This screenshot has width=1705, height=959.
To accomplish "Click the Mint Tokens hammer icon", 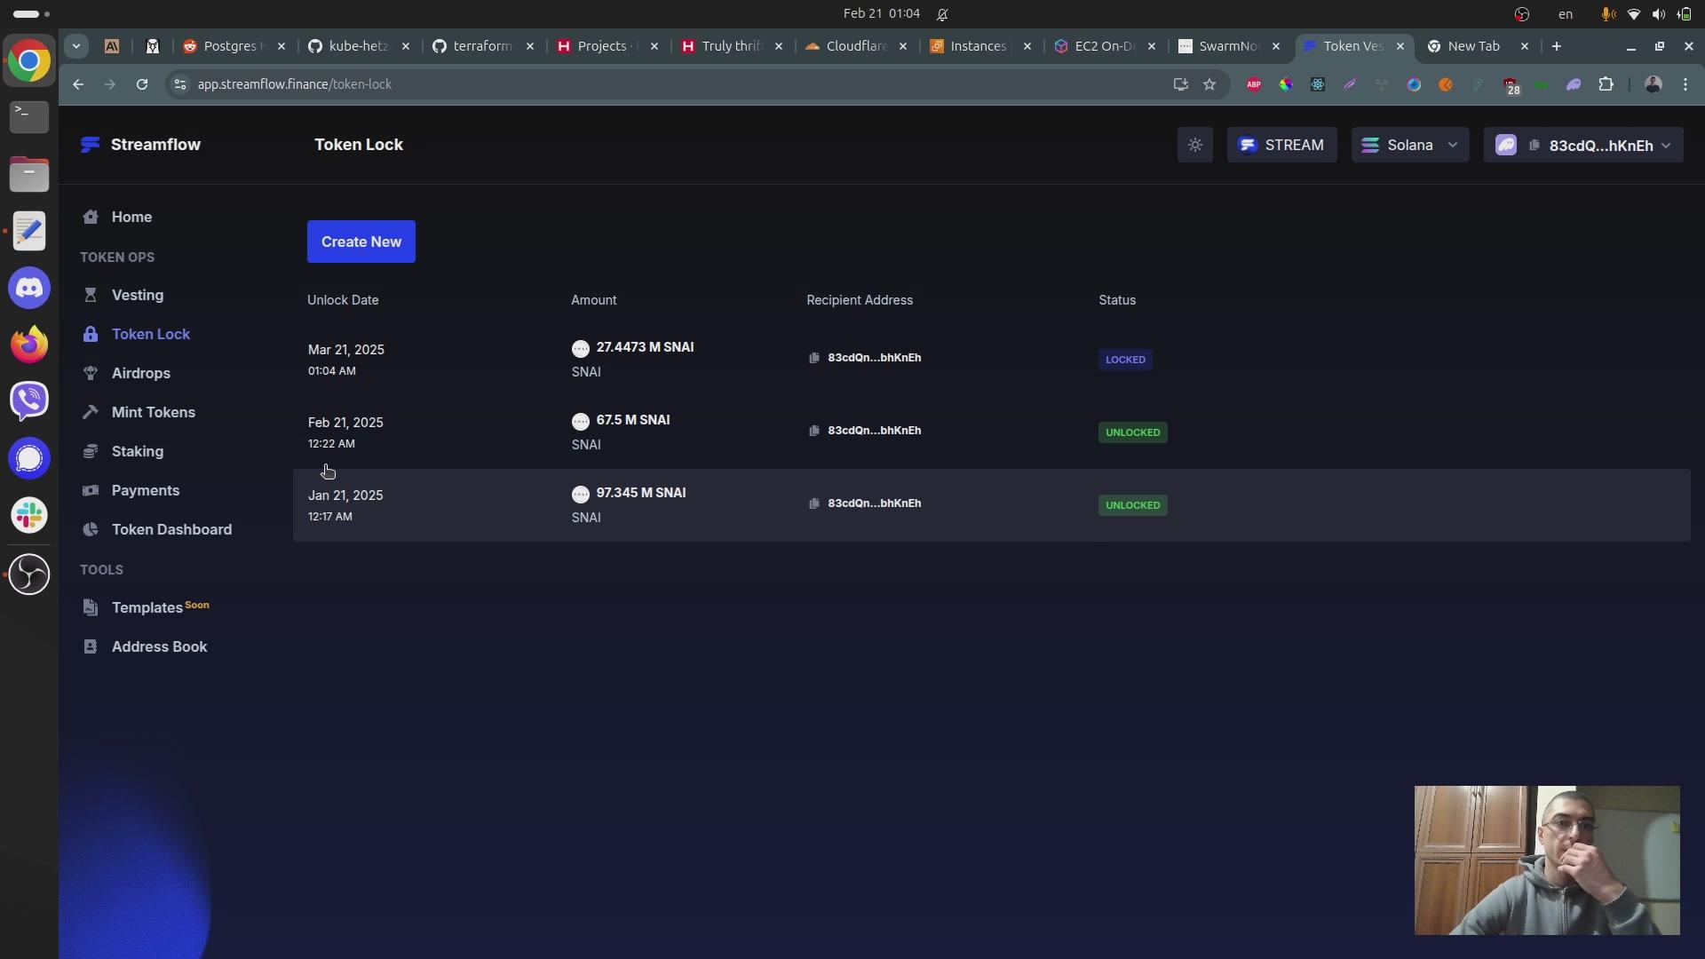I will (x=90, y=412).
